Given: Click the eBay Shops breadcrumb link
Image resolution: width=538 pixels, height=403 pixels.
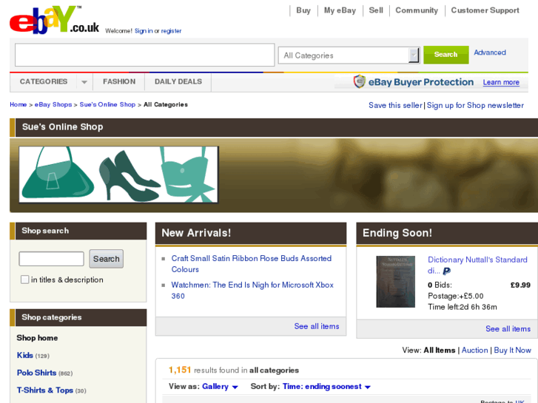Looking at the screenshot, I should (x=53, y=104).
